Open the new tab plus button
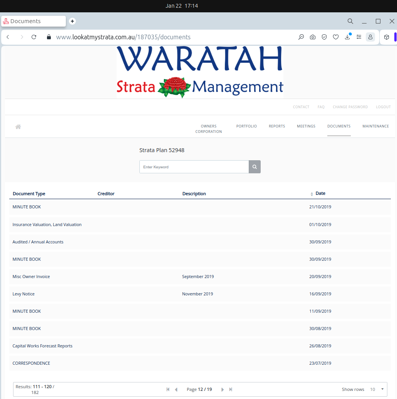This screenshot has height=399, width=397. [x=72, y=21]
